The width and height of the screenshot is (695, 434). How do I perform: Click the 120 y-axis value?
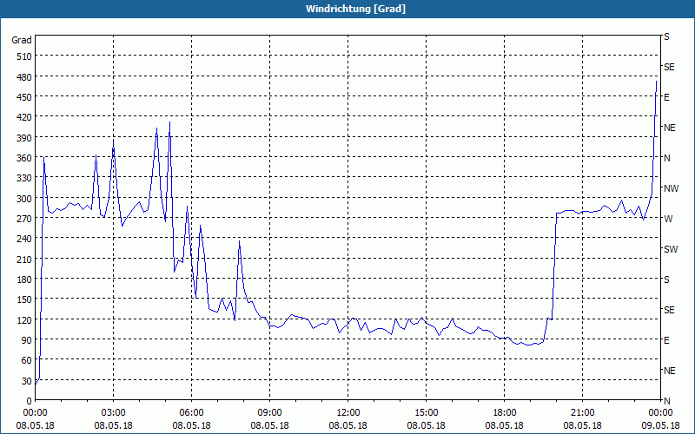click(x=24, y=320)
